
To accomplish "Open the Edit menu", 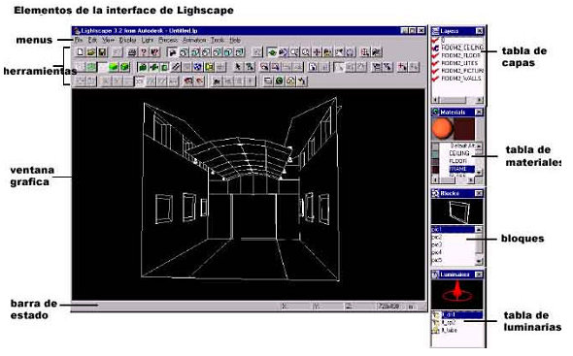I will [x=92, y=40].
